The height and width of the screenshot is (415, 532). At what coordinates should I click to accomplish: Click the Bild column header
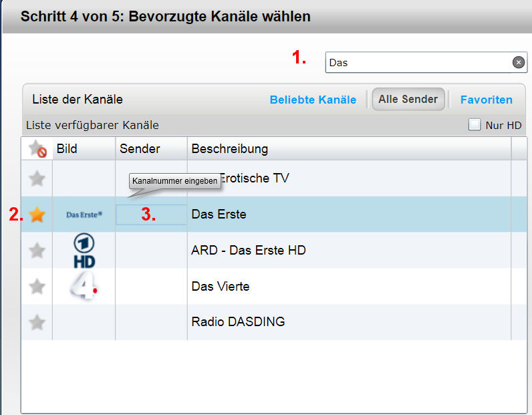click(x=67, y=148)
